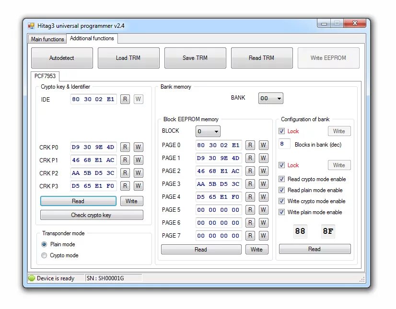Click the IDE field showing 80 30 02 E1
This screenshot has width=396, height=309.
click(x=93, y=99)
